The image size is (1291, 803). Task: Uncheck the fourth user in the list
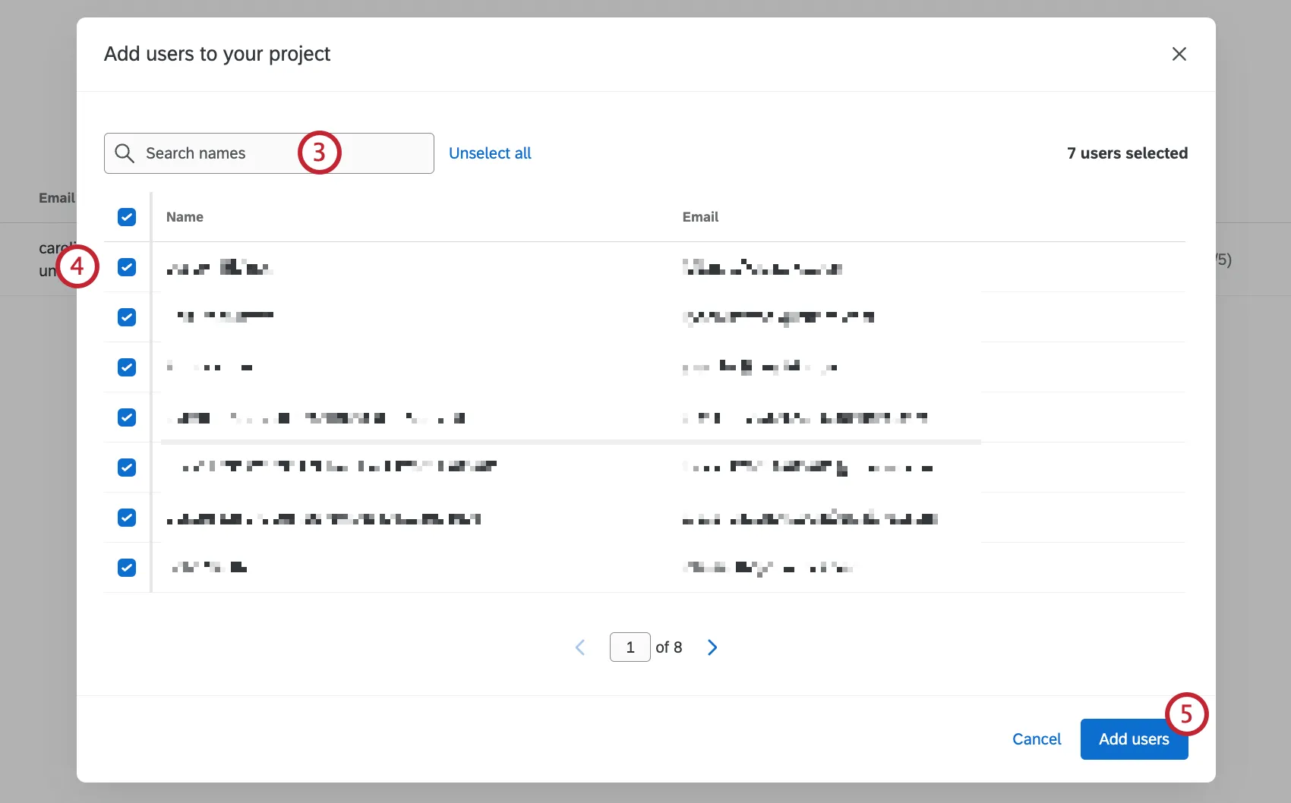[126, 417]
